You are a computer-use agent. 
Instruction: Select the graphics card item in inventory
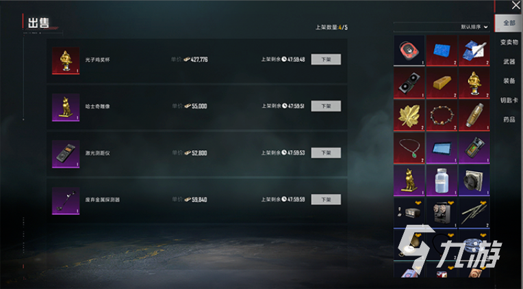click(409, 83)
